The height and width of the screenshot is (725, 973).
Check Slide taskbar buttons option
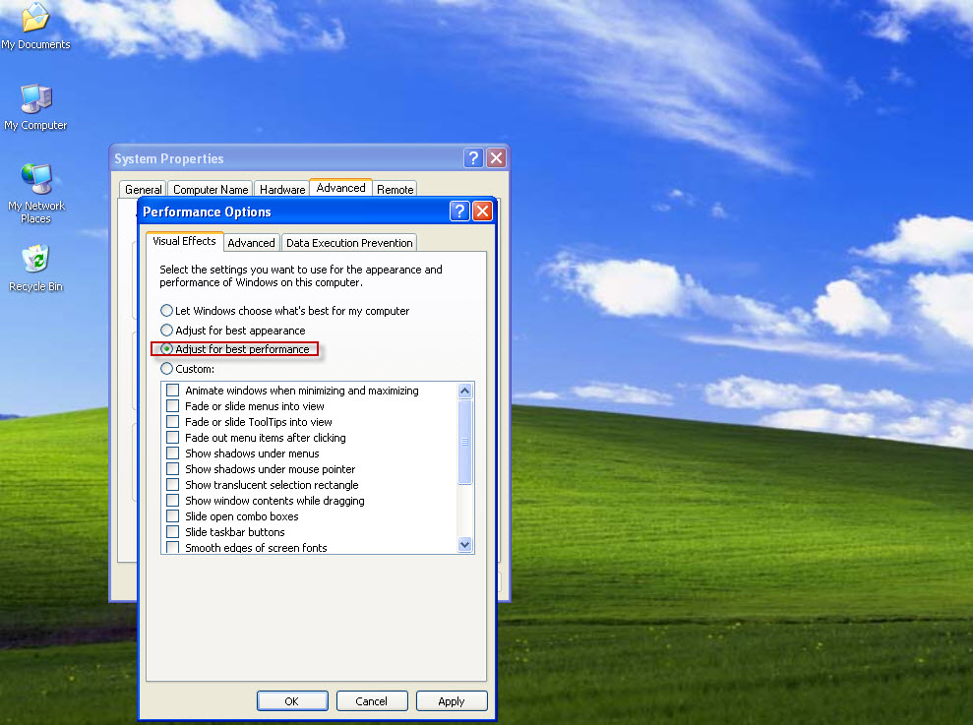point(172,531)
